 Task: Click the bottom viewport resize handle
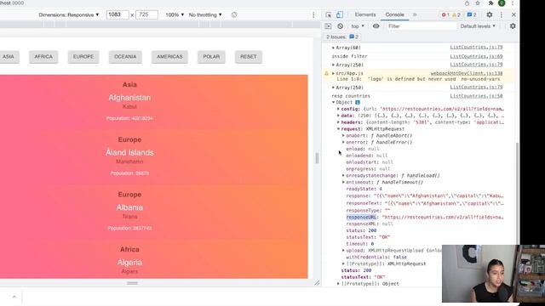coord(132,283)
